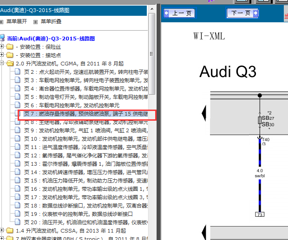
Task: Click document icon of 页 3
Action: point(18,80)
